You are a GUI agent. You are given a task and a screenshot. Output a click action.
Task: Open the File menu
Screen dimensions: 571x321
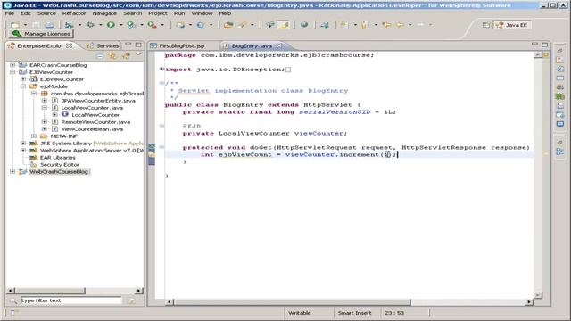(10, 13)
